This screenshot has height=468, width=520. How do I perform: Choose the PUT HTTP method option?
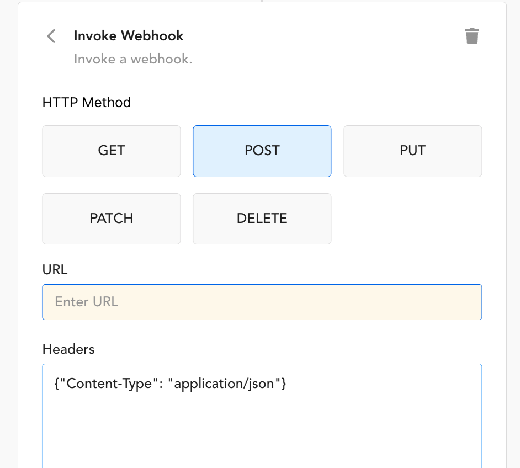(412, 151)
